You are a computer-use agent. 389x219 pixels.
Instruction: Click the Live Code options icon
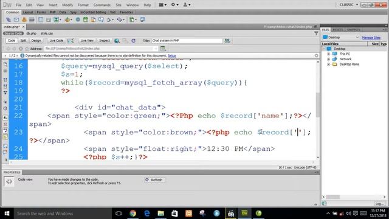[71, 41]
